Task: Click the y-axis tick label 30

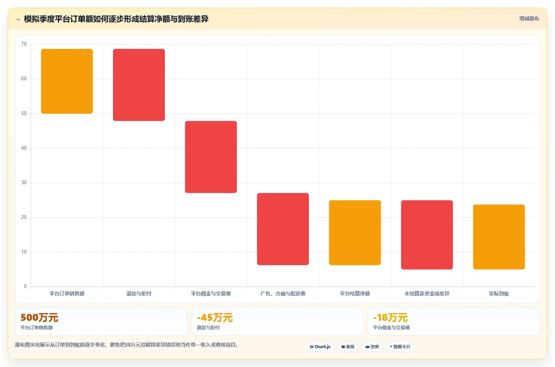Action: click(24, 183)
